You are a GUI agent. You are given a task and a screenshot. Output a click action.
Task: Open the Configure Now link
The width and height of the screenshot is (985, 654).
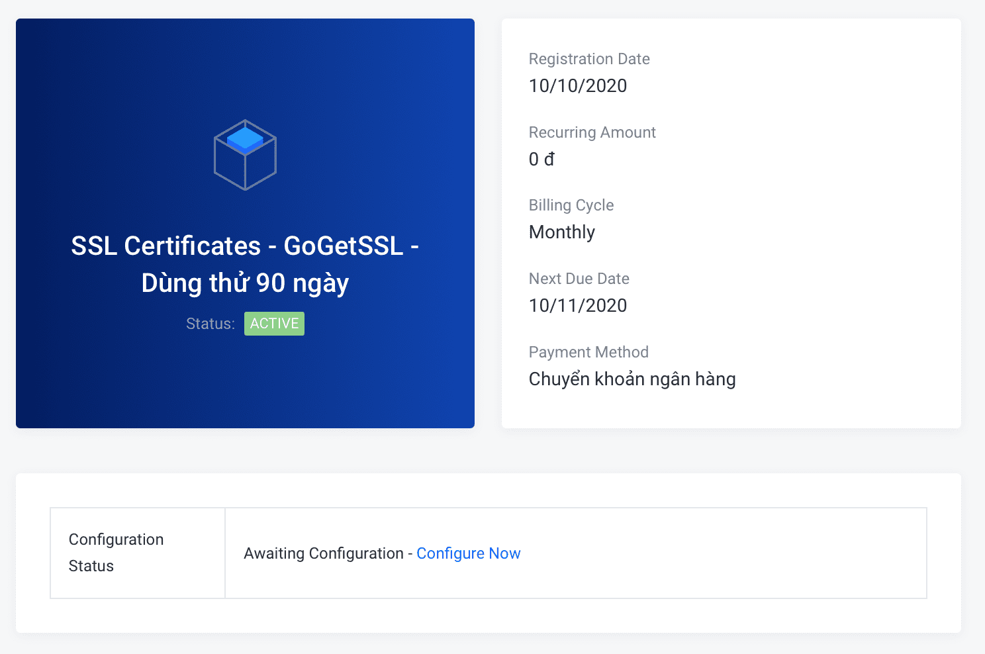point(468,553)
